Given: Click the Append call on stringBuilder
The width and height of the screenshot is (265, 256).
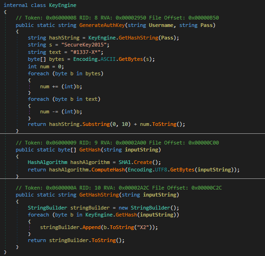Looking at the screenshot, I should (x=91, y=227).
